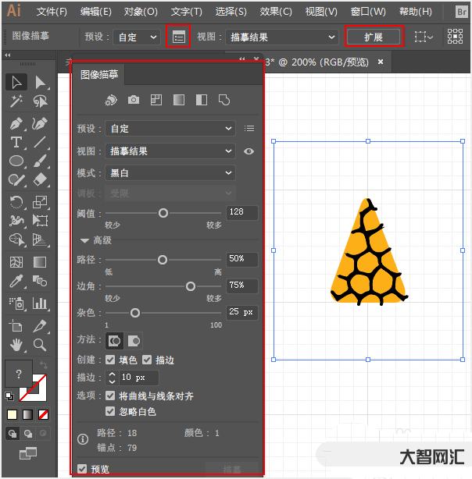Activate the Zoom tool
Image resolution: width=472 pixels, height=479 pixels.
click(40, 345)
